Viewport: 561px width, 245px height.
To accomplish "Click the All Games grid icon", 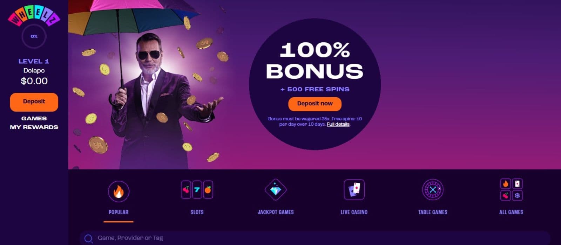I will click(x=511, y=190).
